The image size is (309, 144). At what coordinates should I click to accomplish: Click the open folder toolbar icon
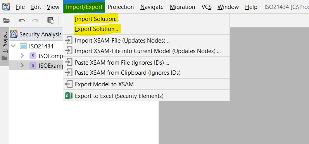coord(6,21)
